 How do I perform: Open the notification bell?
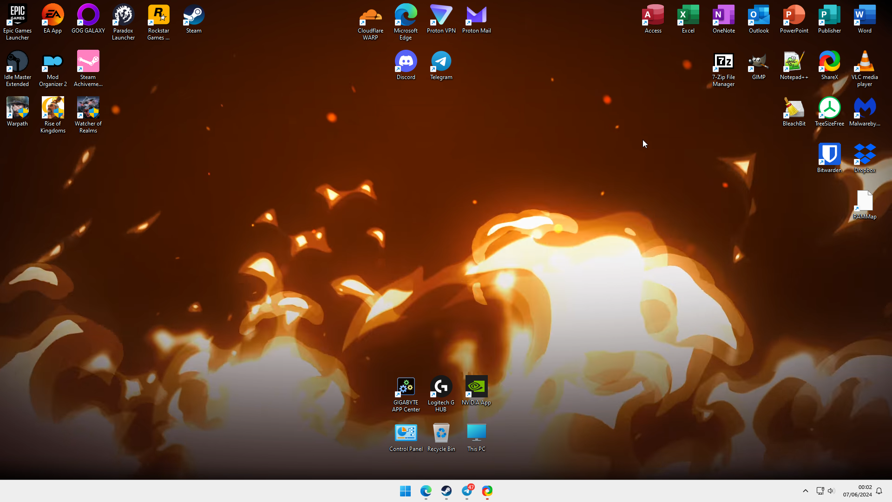(x=879, y=491)
